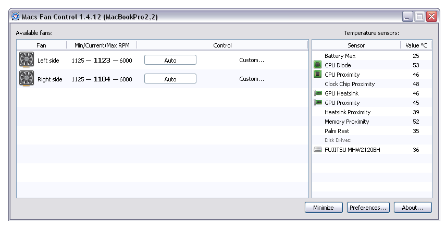Click the Right side fan icon

click(x=26, y=79)
